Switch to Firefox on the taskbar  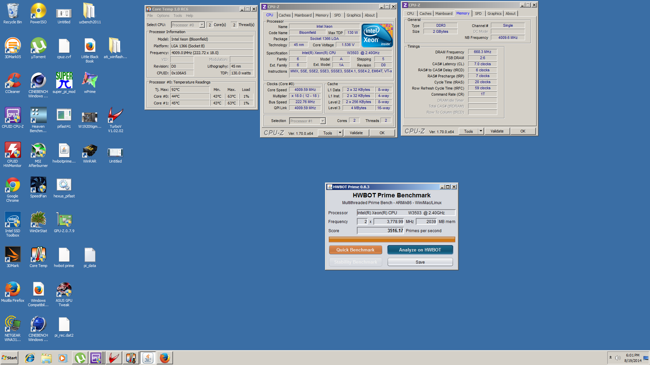pos(165,358)
